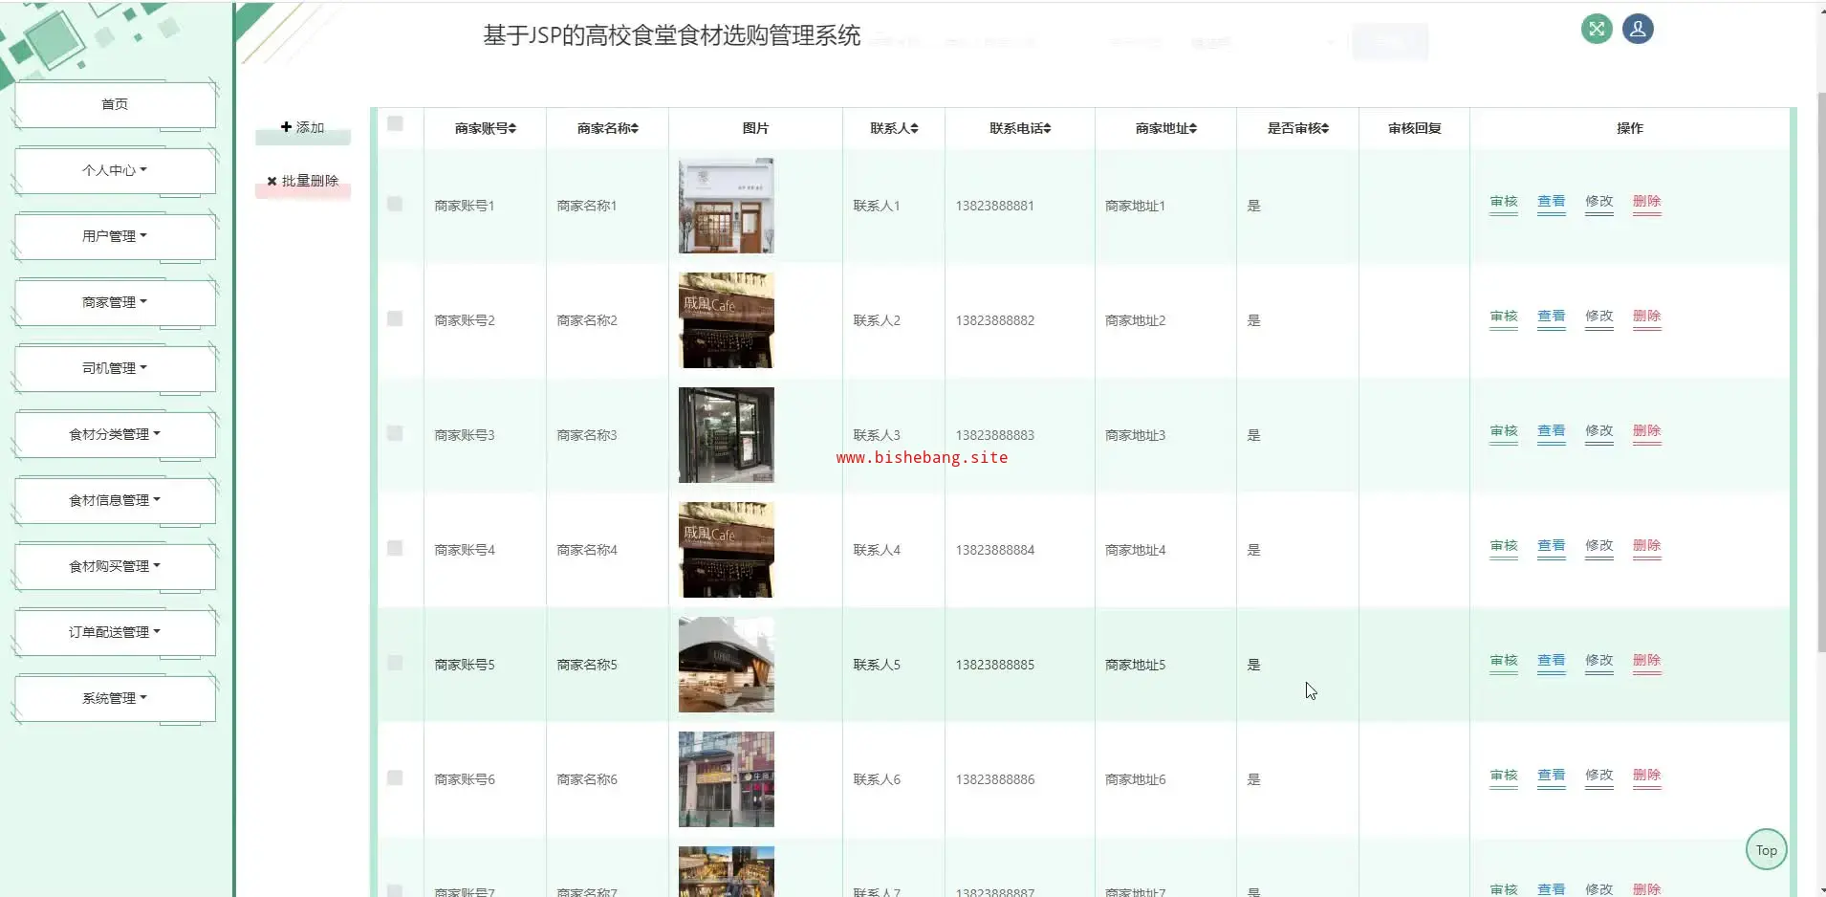Check the row checkbox for 商家账号5
Image resolution: width=1826 pixels, height=897 pixels.
pyautogui.click(x=395, y=663)
